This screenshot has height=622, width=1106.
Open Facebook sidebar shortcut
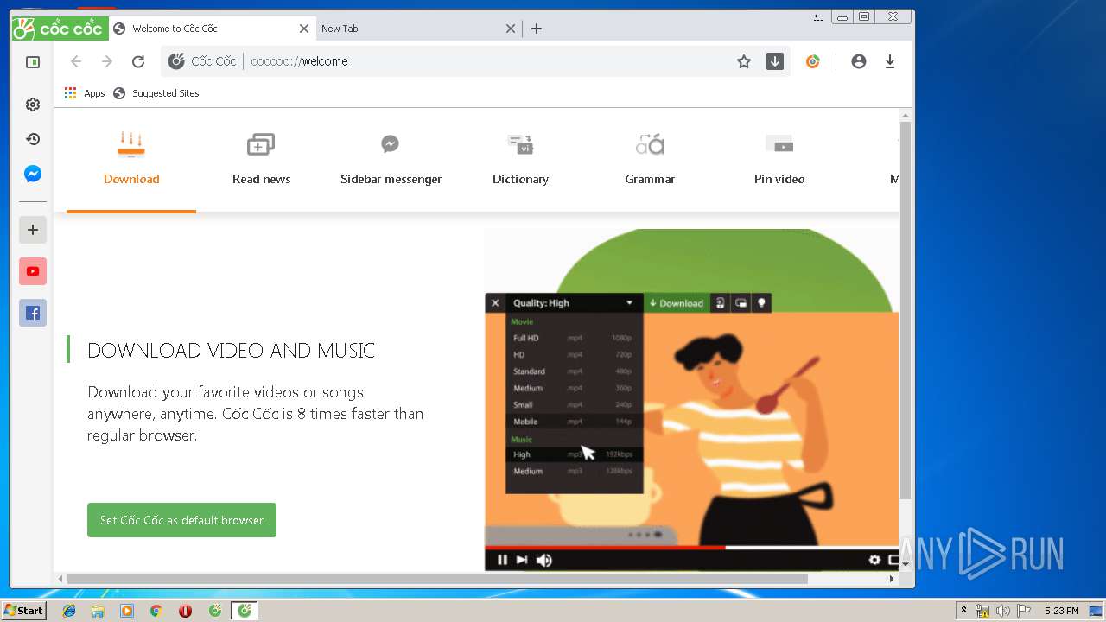pos(33,313)
